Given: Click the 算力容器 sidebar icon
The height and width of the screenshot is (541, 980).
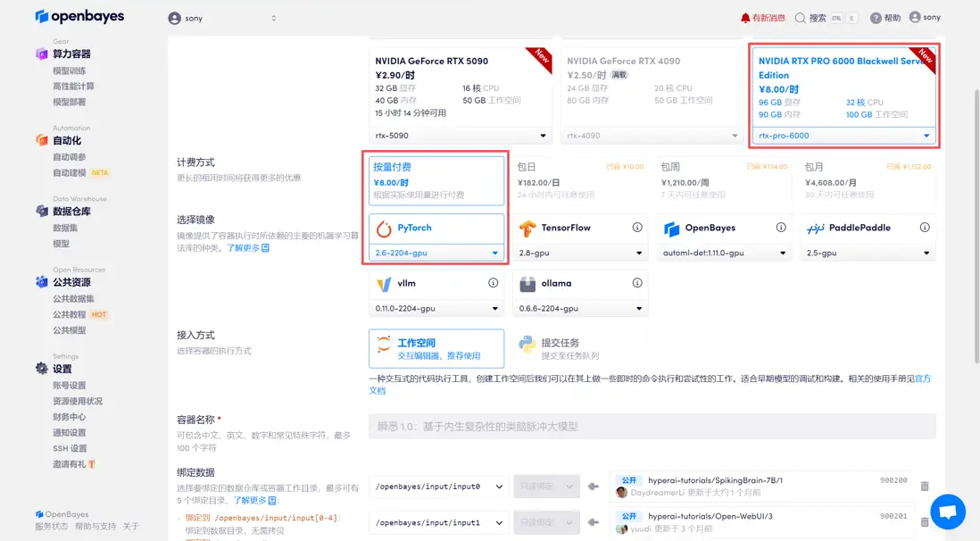Looking at the screenshot, I should coord(41,54).
